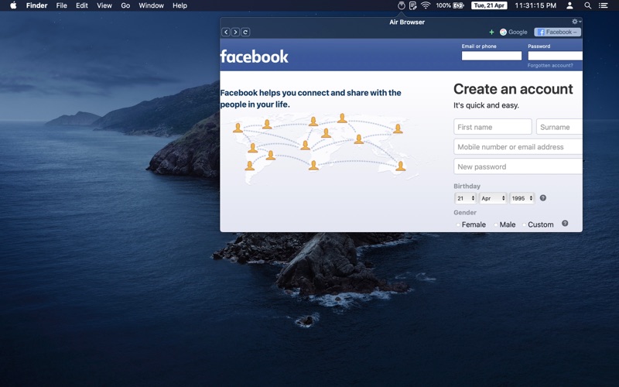Open the File menu
619x387 pixels.
tap(62, 5)
